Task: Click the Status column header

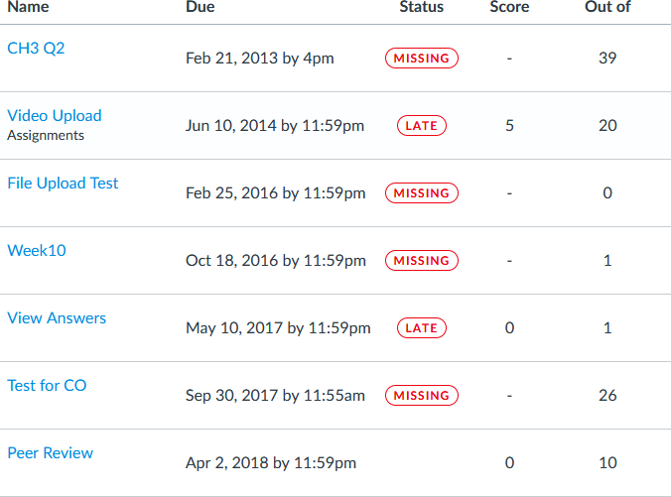Action: click(422, 7)
